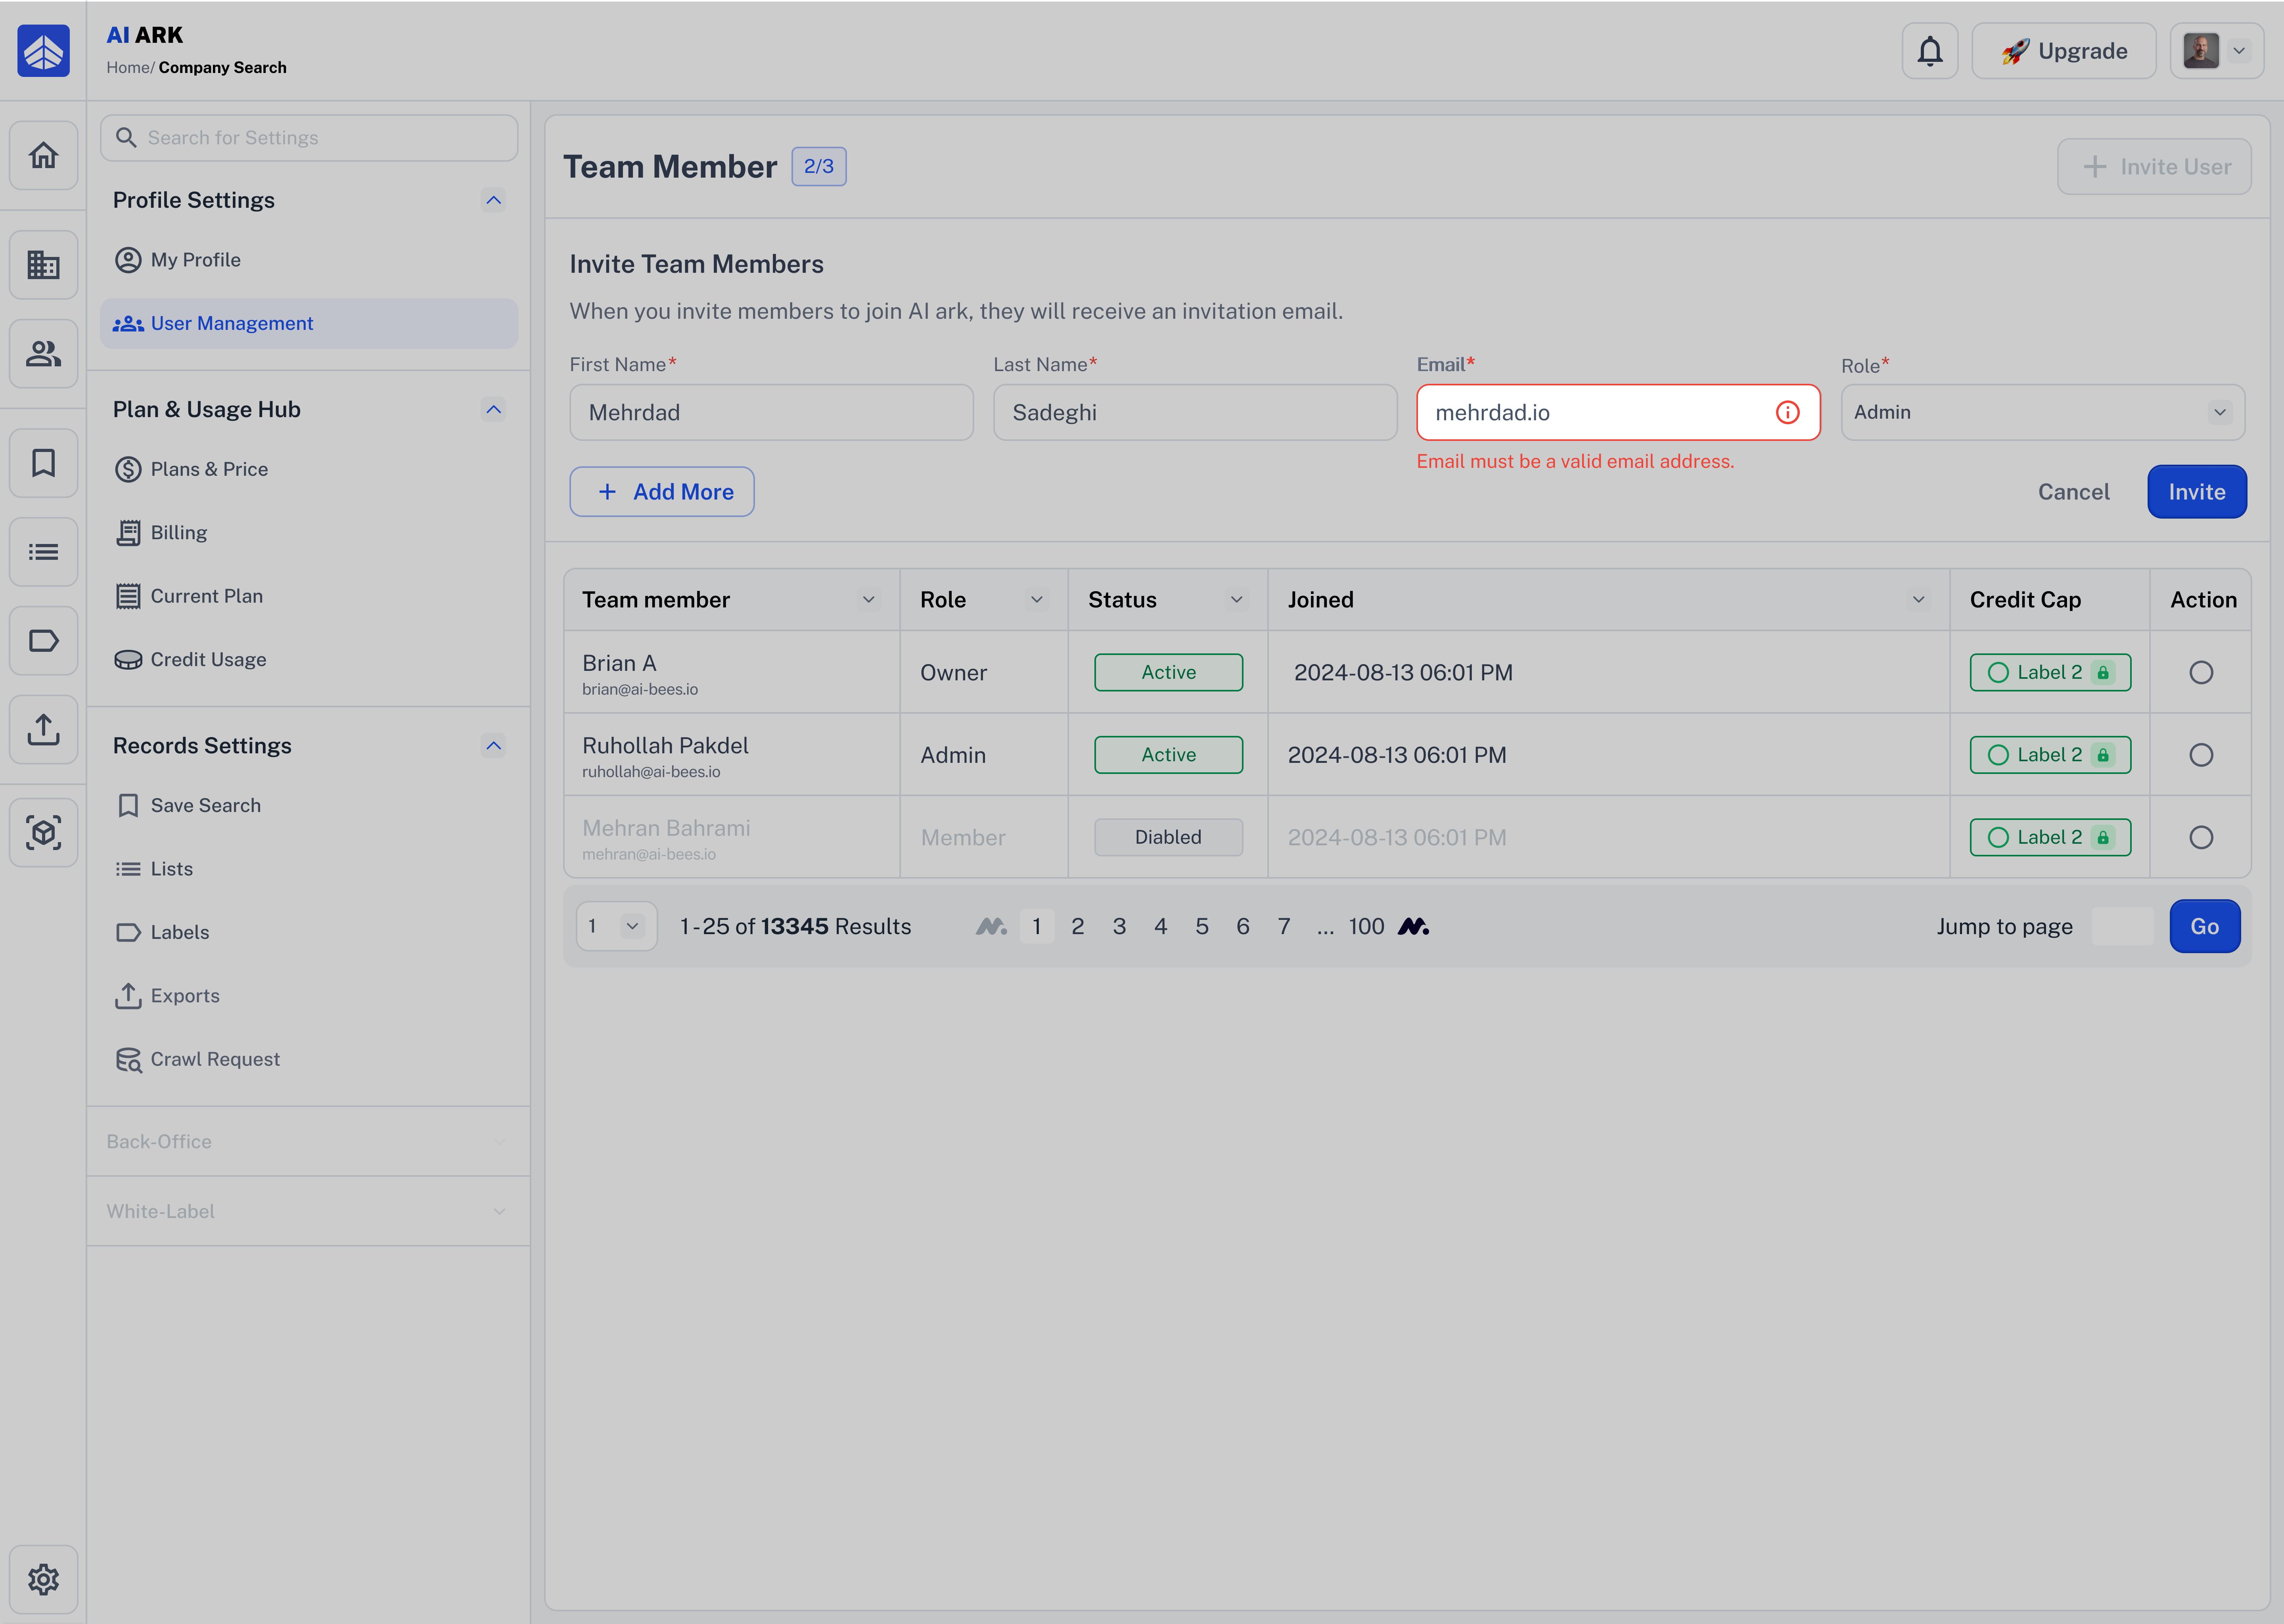The height and width of the screenshot is (1624, 2284).
Task: Click the search magnifier icon in settings search
Action: [x=126, y=138]
